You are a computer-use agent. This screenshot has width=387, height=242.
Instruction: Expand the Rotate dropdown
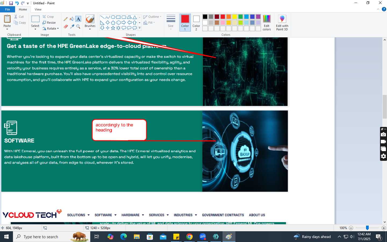click(58, 29)
